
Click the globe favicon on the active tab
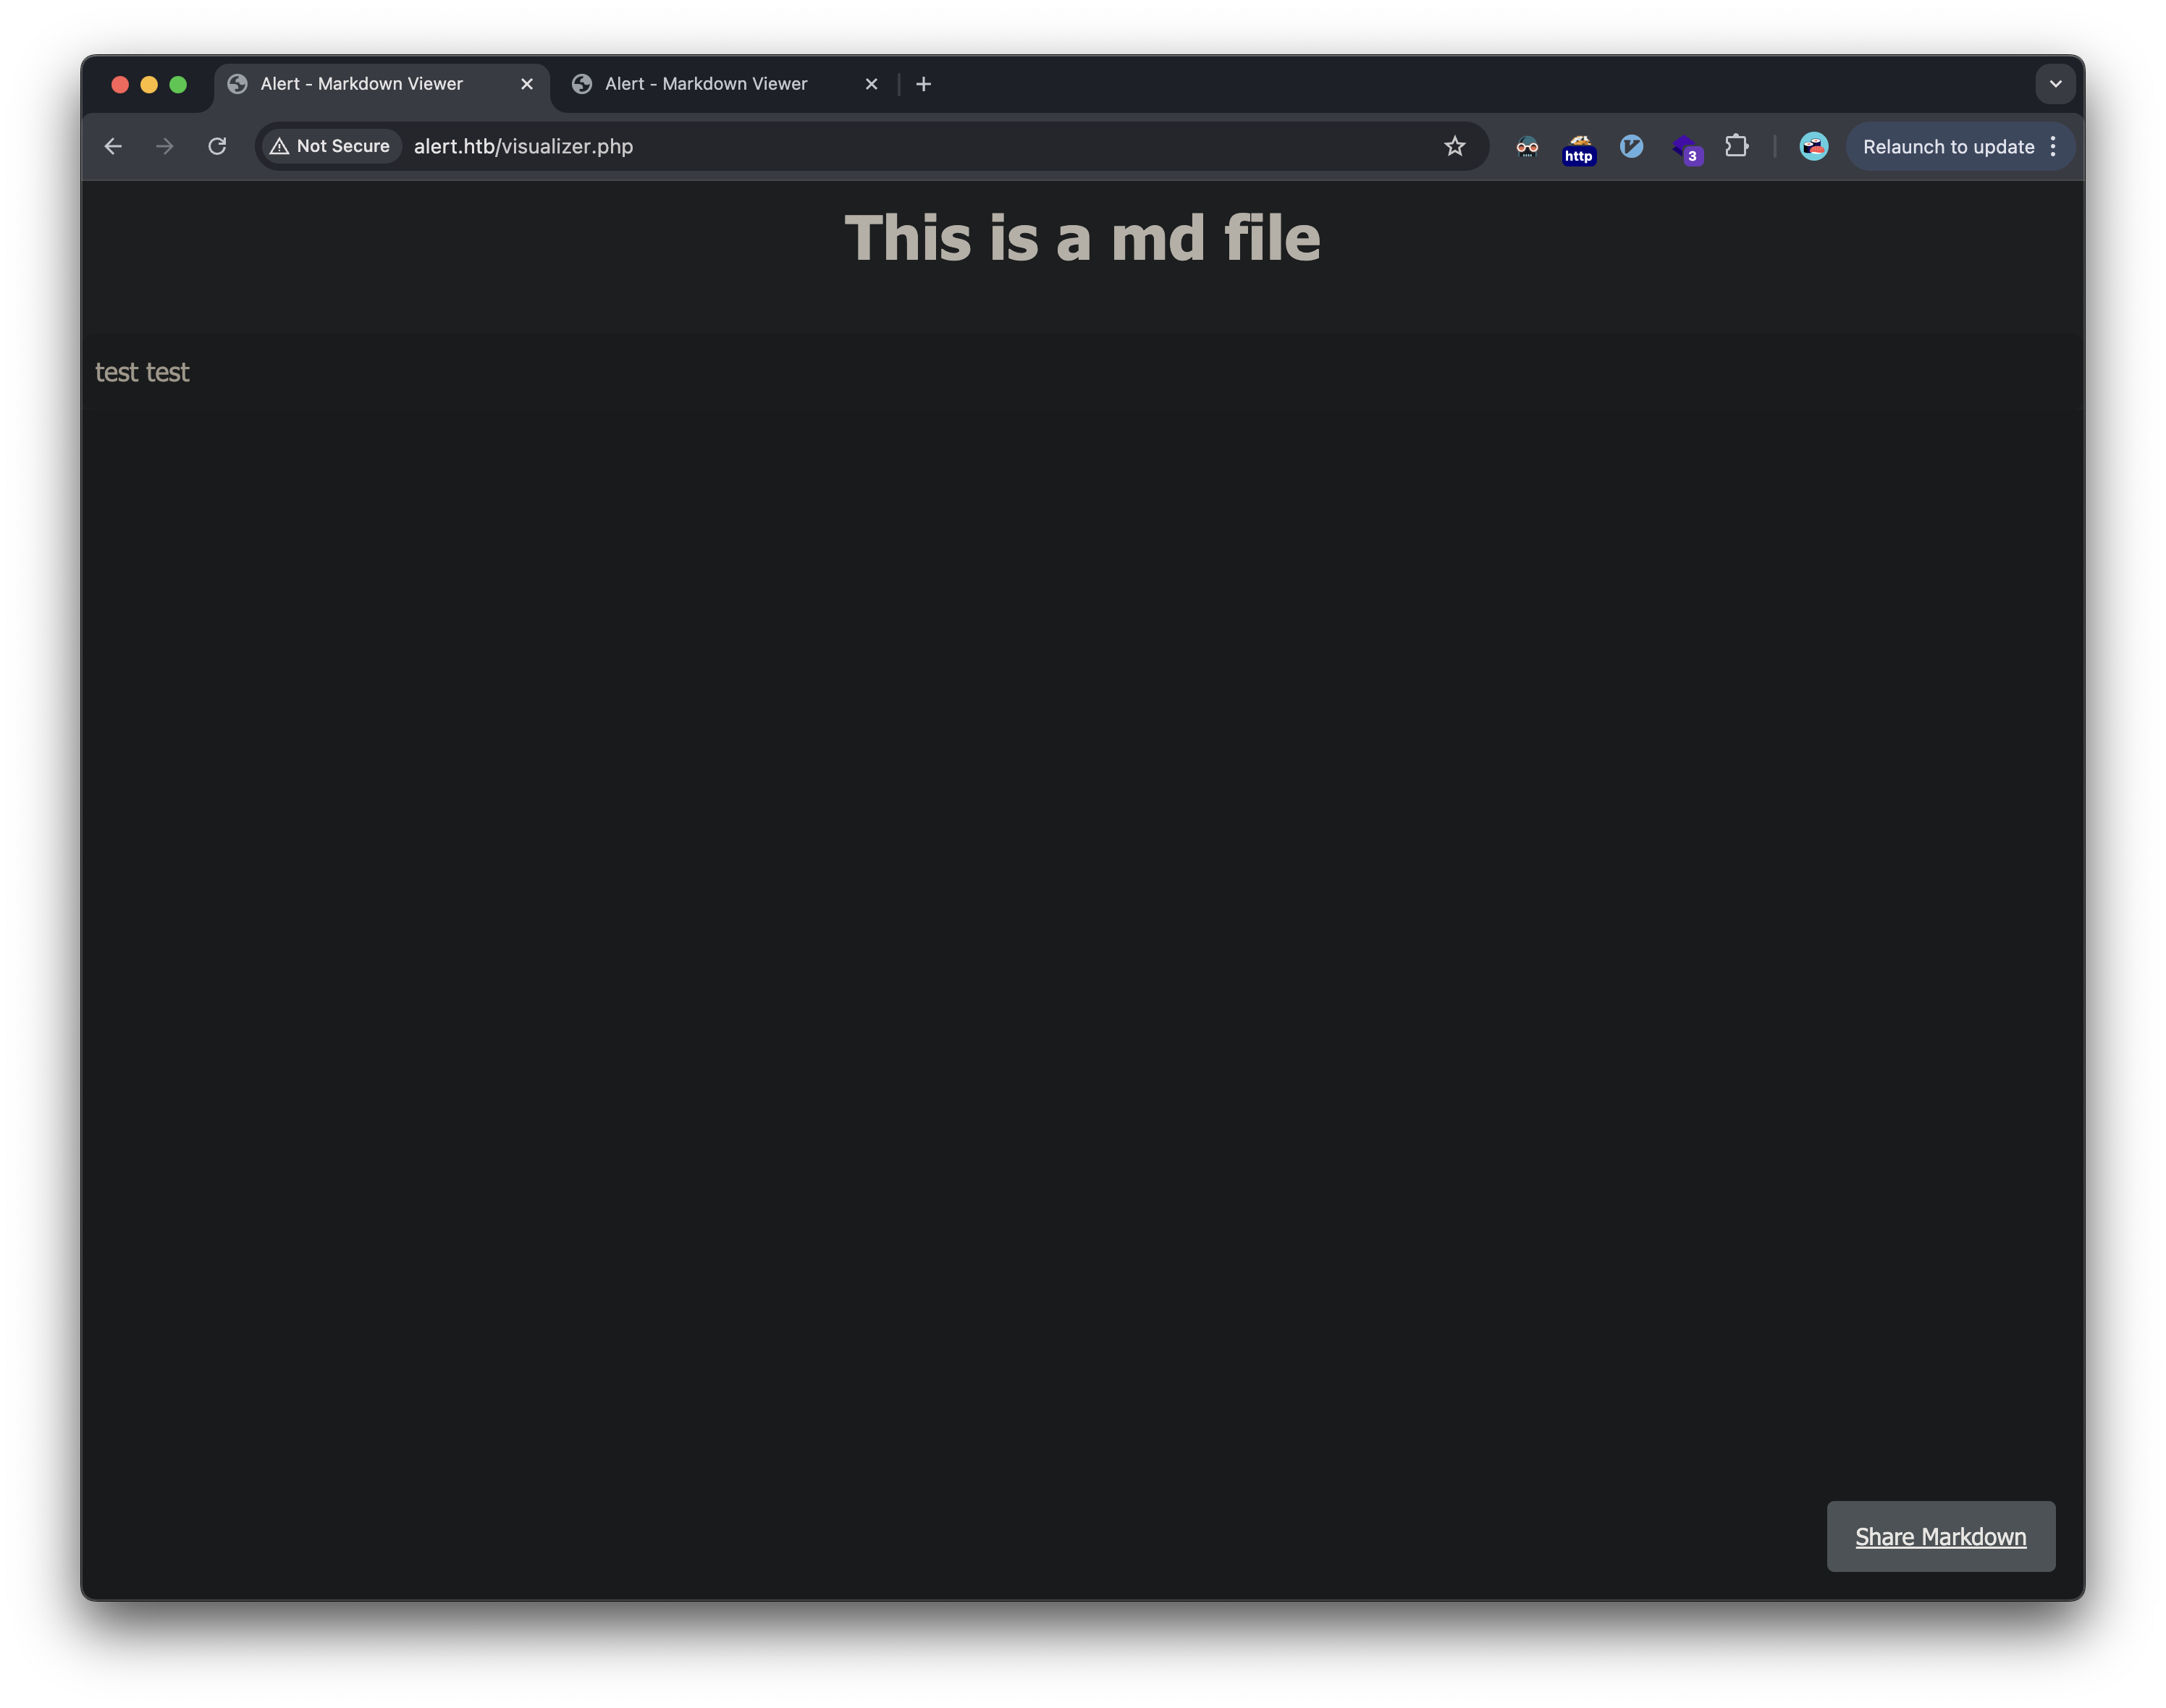click(x=237, y=84)
